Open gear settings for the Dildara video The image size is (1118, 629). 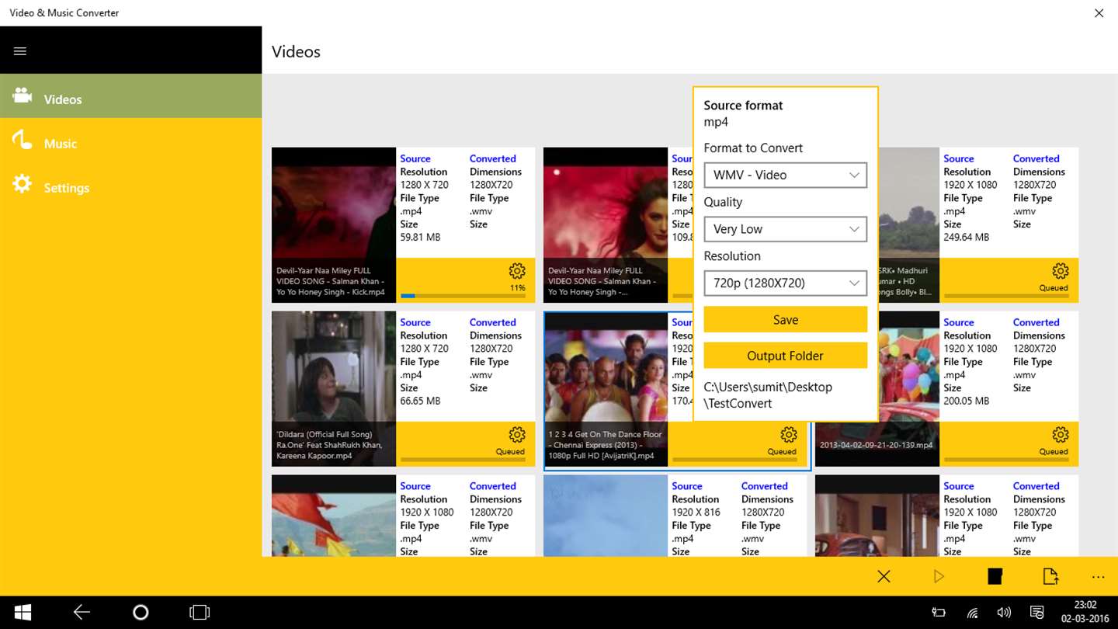517,435
